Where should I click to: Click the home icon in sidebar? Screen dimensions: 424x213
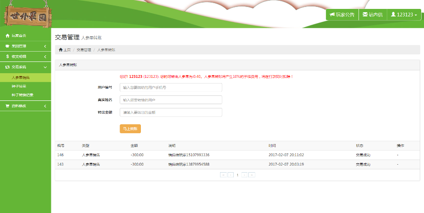point(8,36)
